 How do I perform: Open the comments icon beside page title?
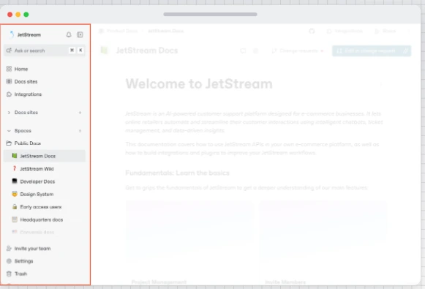point(243,50)
